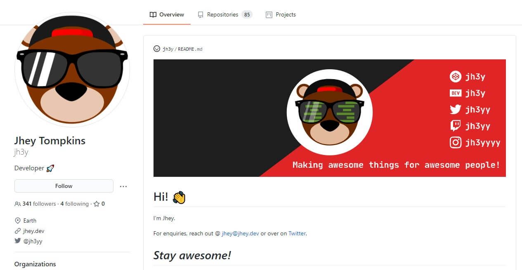Click the jhey@jhey.dev email link
Screen dimensions: 522x270
(x=240, y=233)
